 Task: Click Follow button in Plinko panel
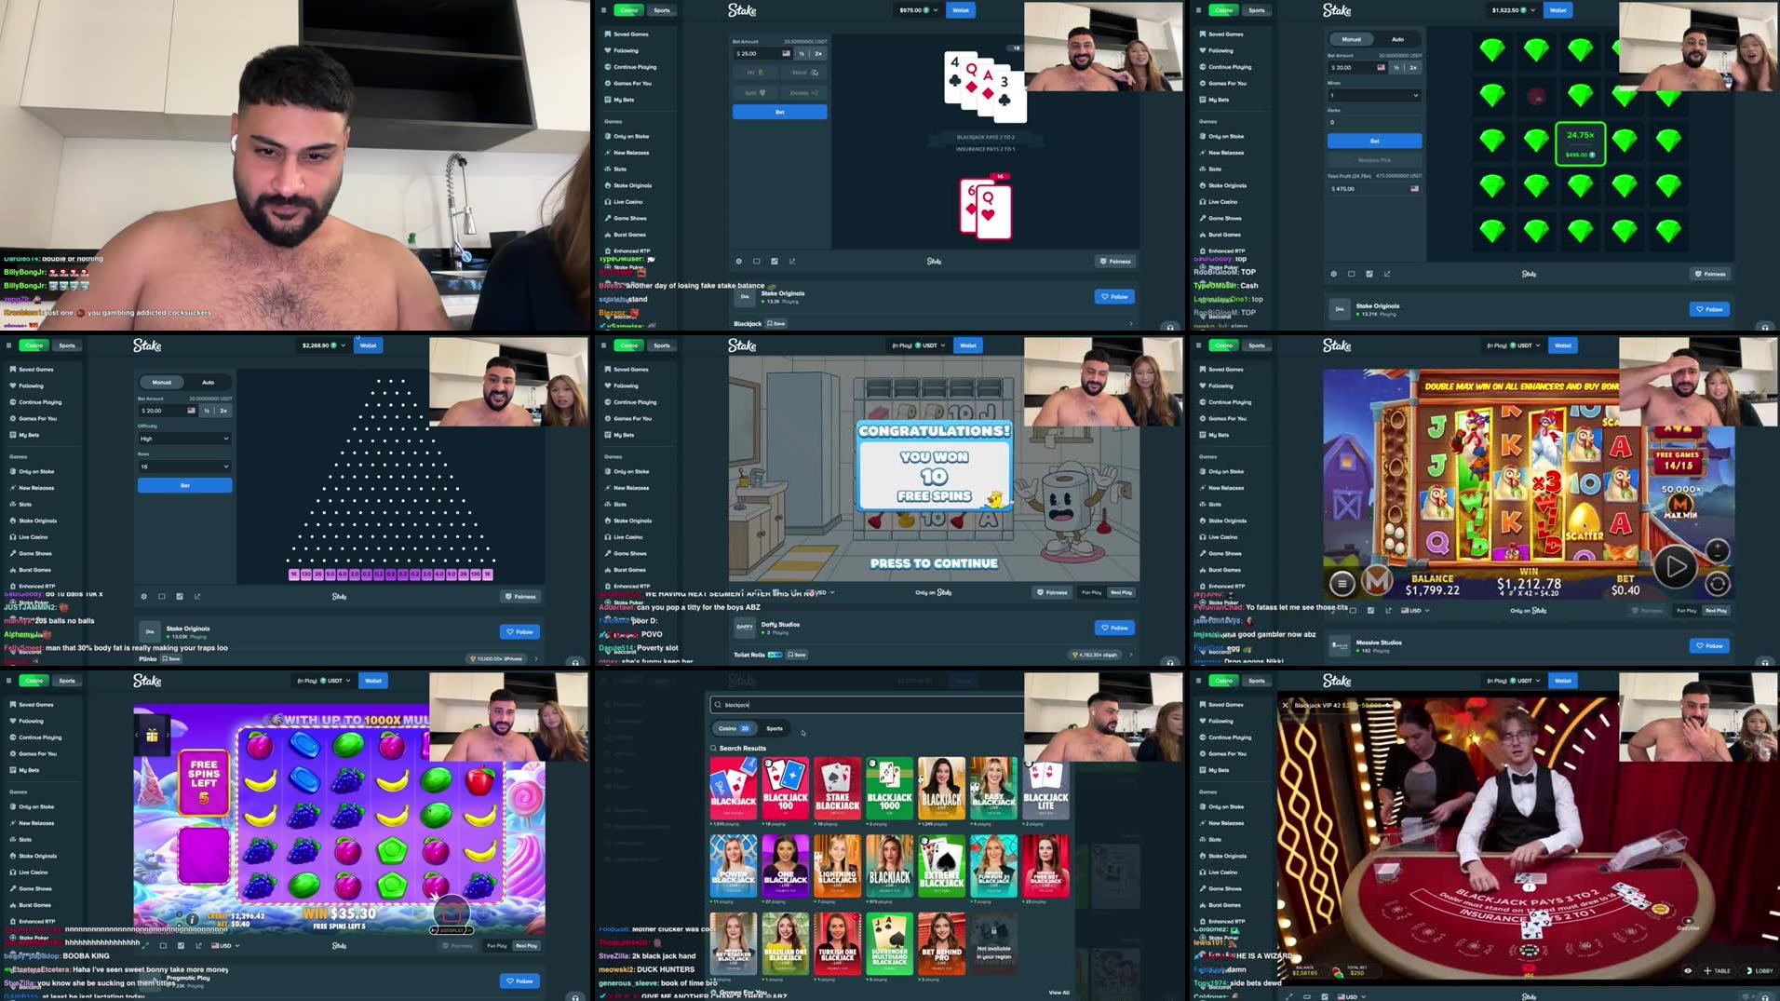point(519,631)
